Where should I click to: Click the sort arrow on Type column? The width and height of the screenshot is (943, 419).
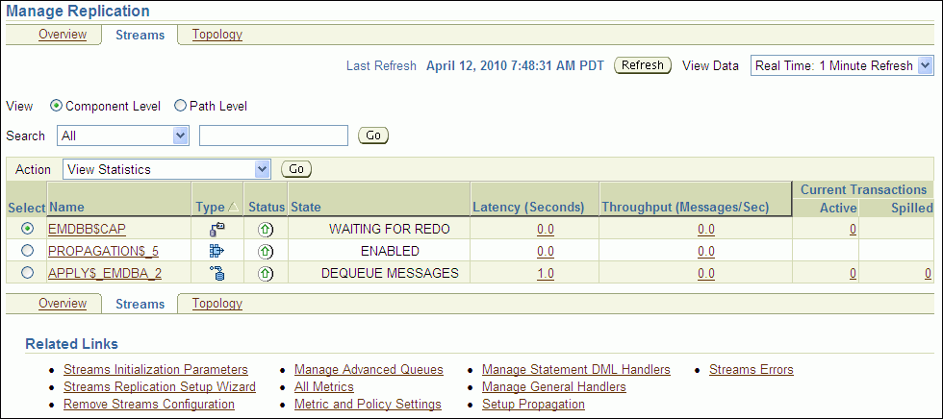click(233, 208)
